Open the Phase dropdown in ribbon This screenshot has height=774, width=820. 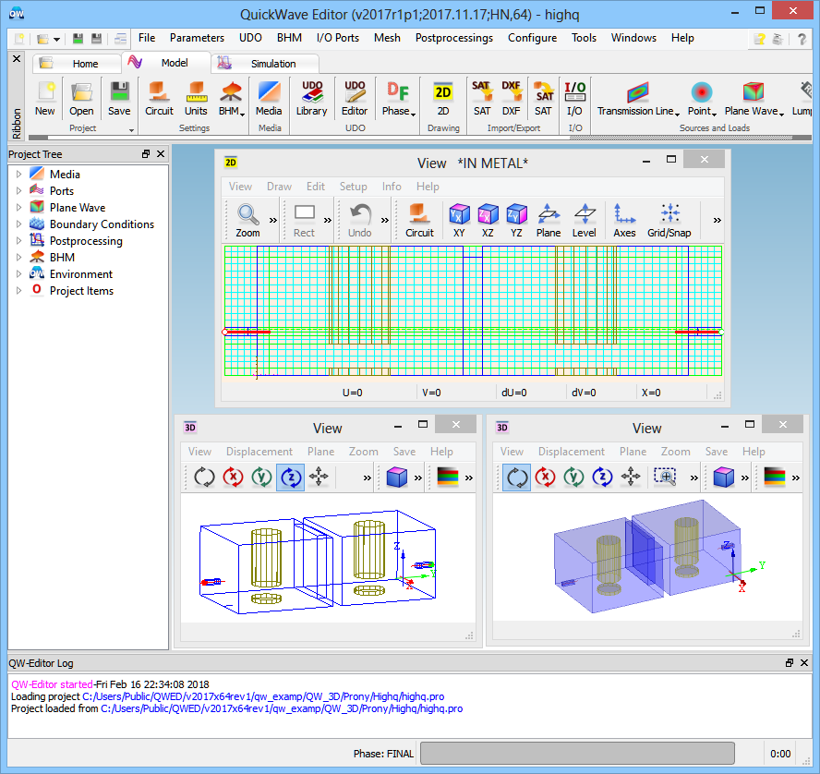(x=398, y=98)
